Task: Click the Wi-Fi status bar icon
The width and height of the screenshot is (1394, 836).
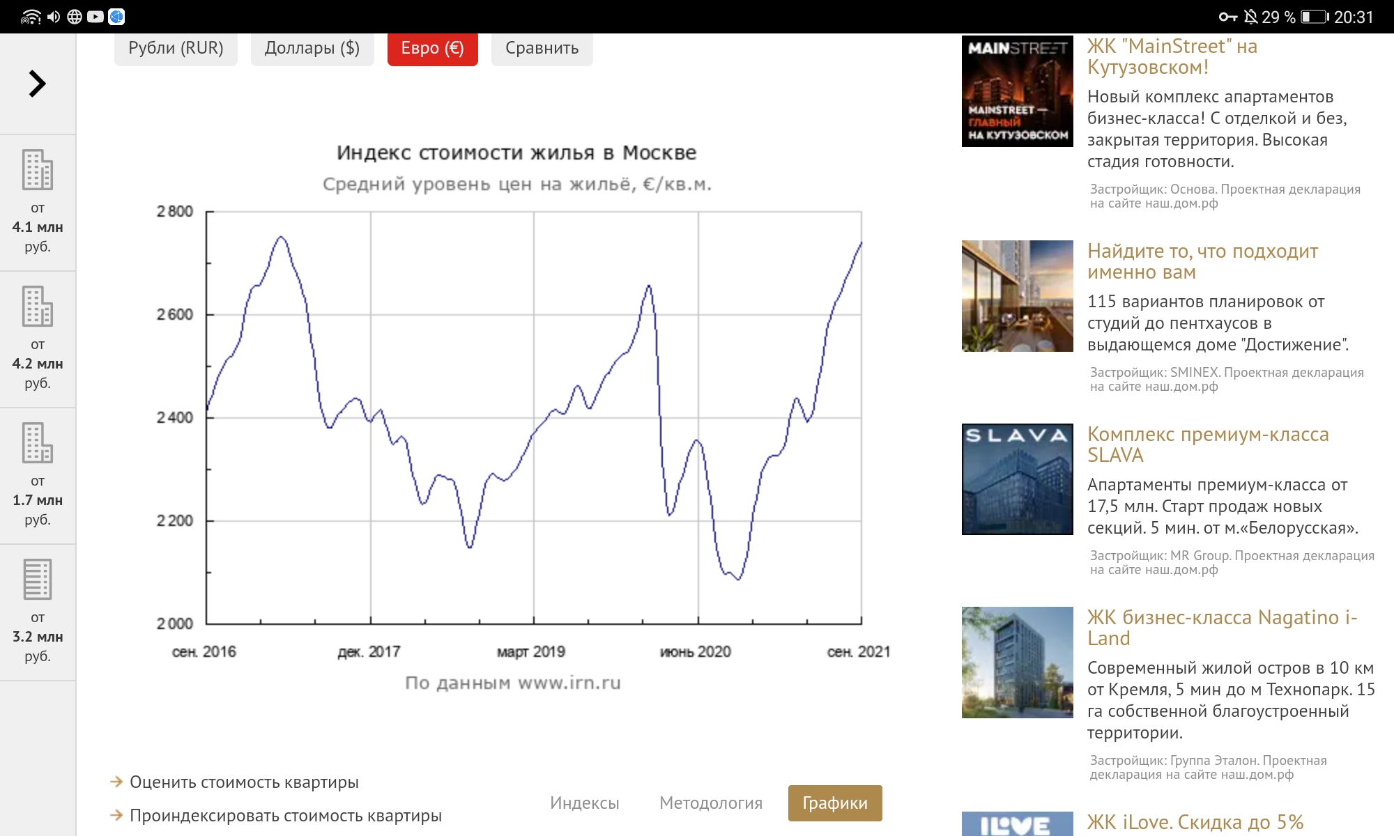Action: coord(31,17)
